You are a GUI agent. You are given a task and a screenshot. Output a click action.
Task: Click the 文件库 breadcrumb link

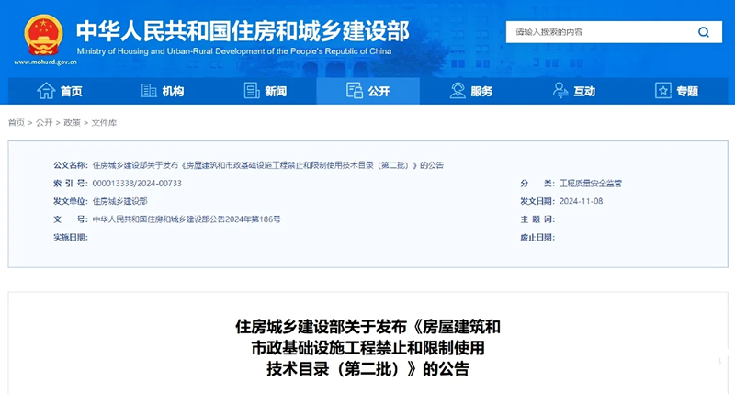(x=103, y=122)
